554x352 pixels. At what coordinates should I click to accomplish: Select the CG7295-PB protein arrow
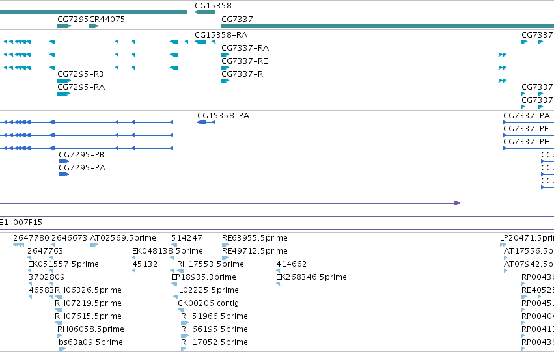tap(64, 161)
